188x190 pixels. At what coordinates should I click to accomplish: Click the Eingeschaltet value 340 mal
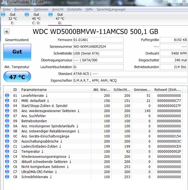(174, 60)
